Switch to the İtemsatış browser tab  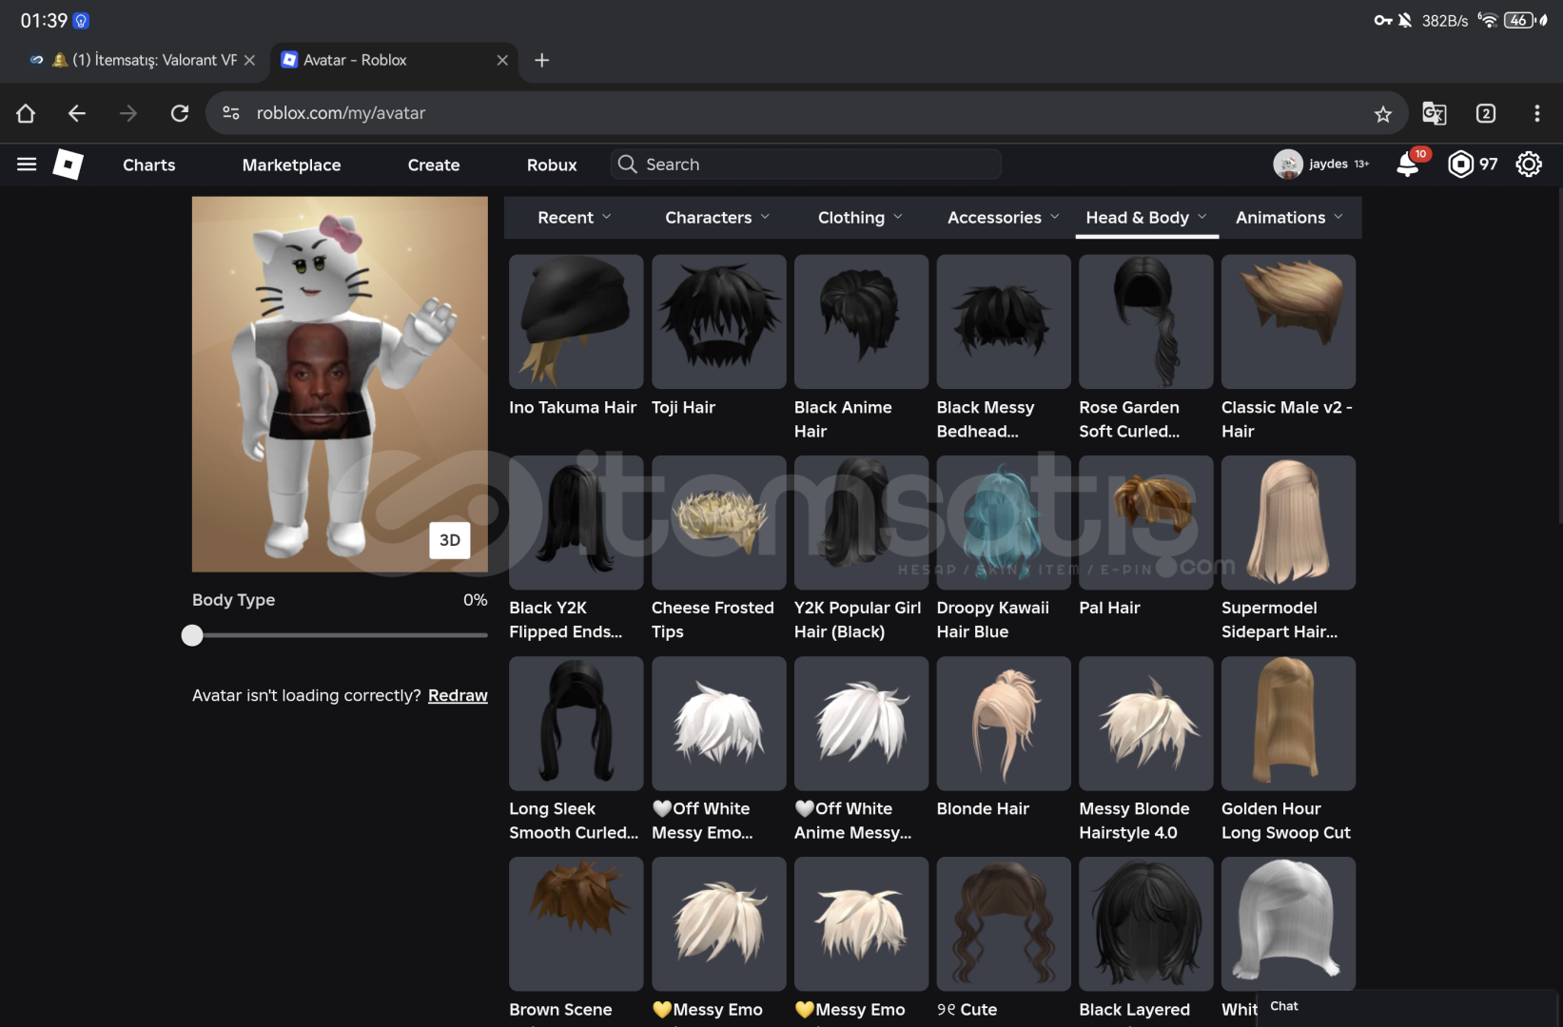[x=143, y=60]
